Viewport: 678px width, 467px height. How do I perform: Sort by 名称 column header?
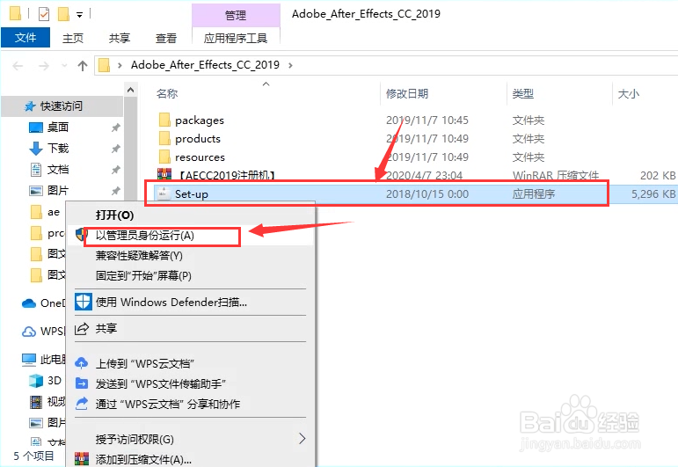pos(167,93)
